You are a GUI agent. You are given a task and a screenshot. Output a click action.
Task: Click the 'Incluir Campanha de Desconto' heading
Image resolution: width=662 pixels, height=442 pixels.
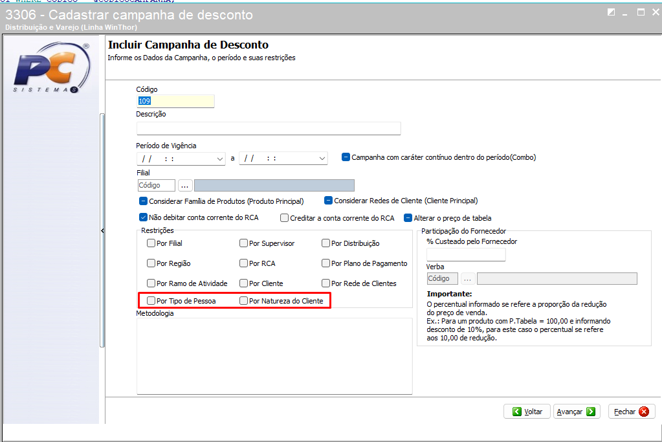(188, 45)
